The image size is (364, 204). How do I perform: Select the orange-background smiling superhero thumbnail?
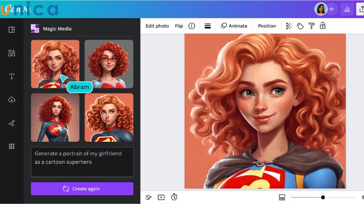[x=55, y=64]
